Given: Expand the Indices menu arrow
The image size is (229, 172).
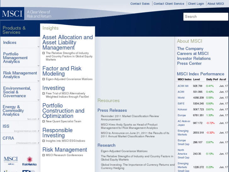Looking at the screenshot, I should click(x=38, y=47).
